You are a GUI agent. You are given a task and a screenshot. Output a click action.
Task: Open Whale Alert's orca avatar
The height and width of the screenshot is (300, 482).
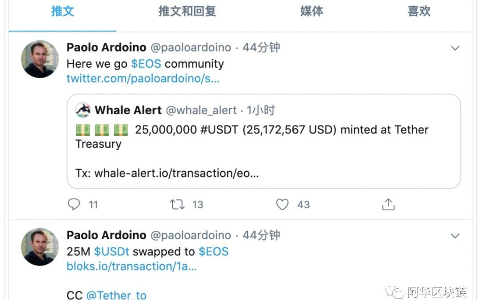pyautogui.click(x=83, y=110)
